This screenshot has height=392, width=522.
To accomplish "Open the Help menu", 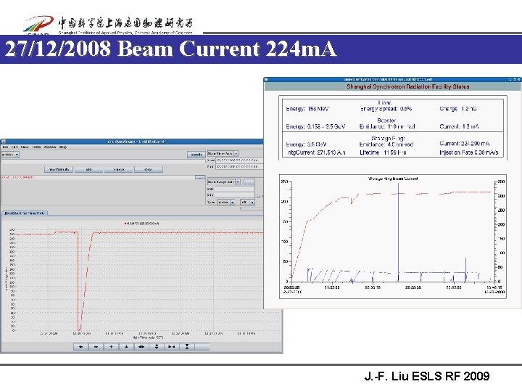I will tap(63, 147).
